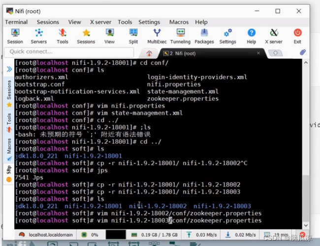The height and width of the screenshot is (246, 320).
Task: Open the Help menu
Action: coord(201,22)
